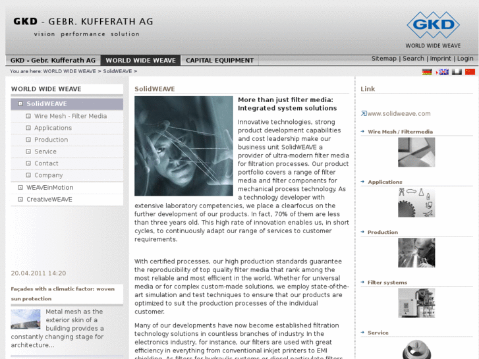This screenshot has height=359, width=479.
Task: Select the Chinese flag language icon
Action: pos(470,72)
